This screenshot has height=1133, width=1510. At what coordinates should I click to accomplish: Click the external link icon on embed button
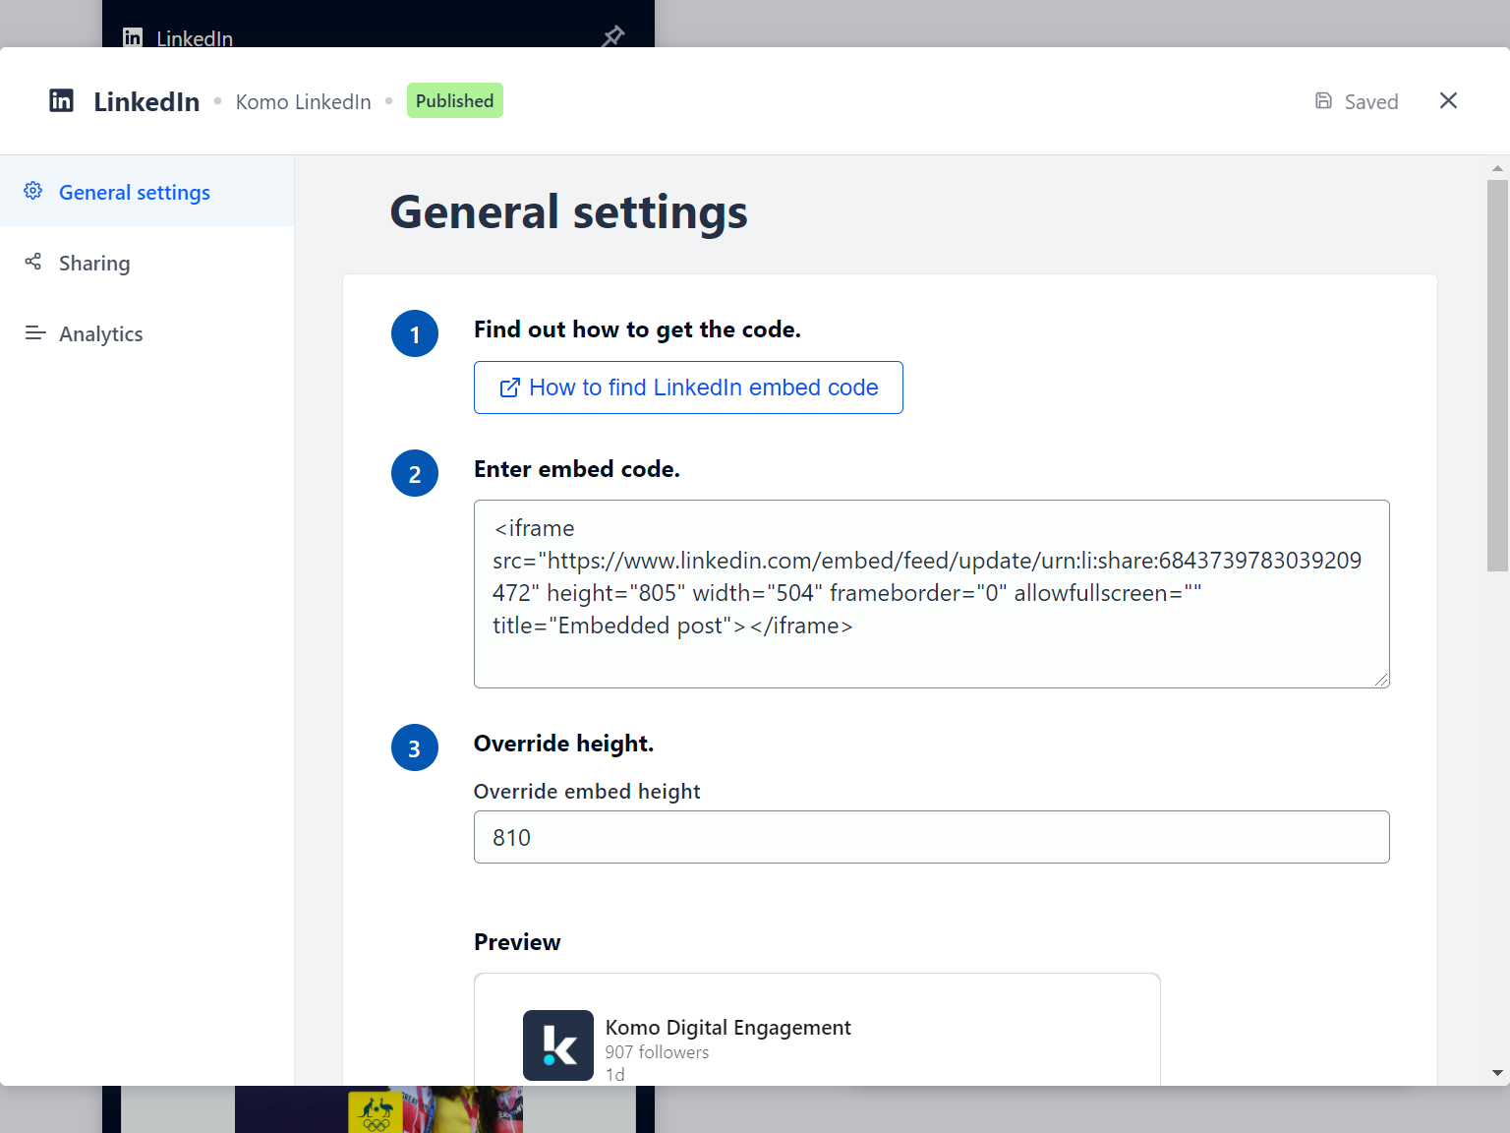[509, 388]
